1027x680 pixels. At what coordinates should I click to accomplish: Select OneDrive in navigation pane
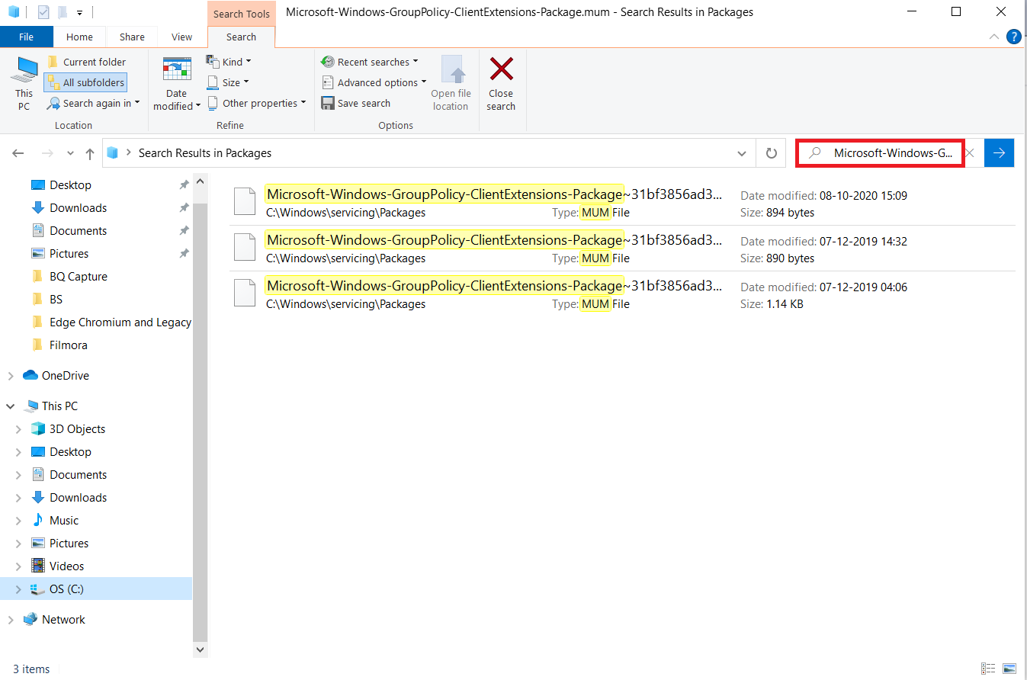(x=65, y=376)
